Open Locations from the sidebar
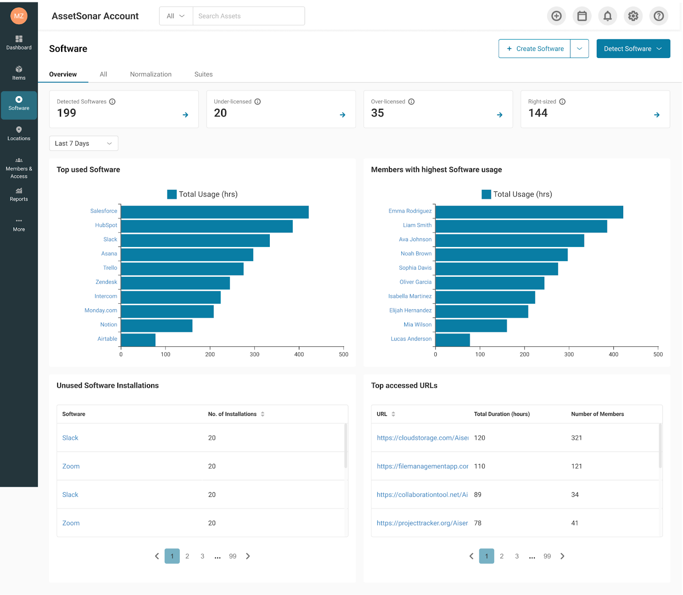 (x=19, y=134)
